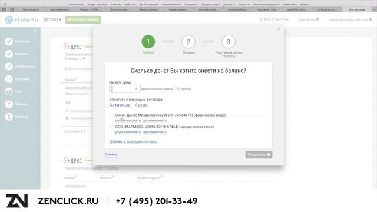Click архивировать under Зинин Денис contract
This screenshot has width=377, height=212.
coord(155,120)
